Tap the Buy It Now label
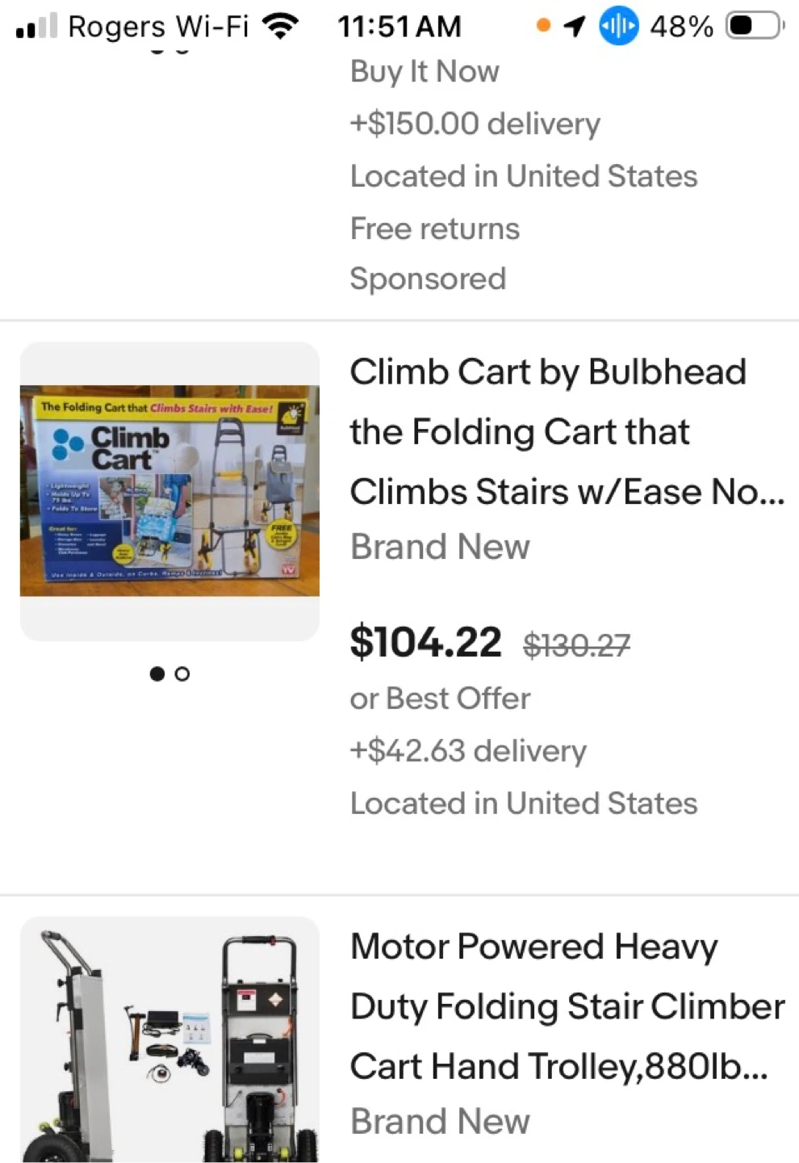This screenshot has height=1163, width=799. [x=425, y=72]
